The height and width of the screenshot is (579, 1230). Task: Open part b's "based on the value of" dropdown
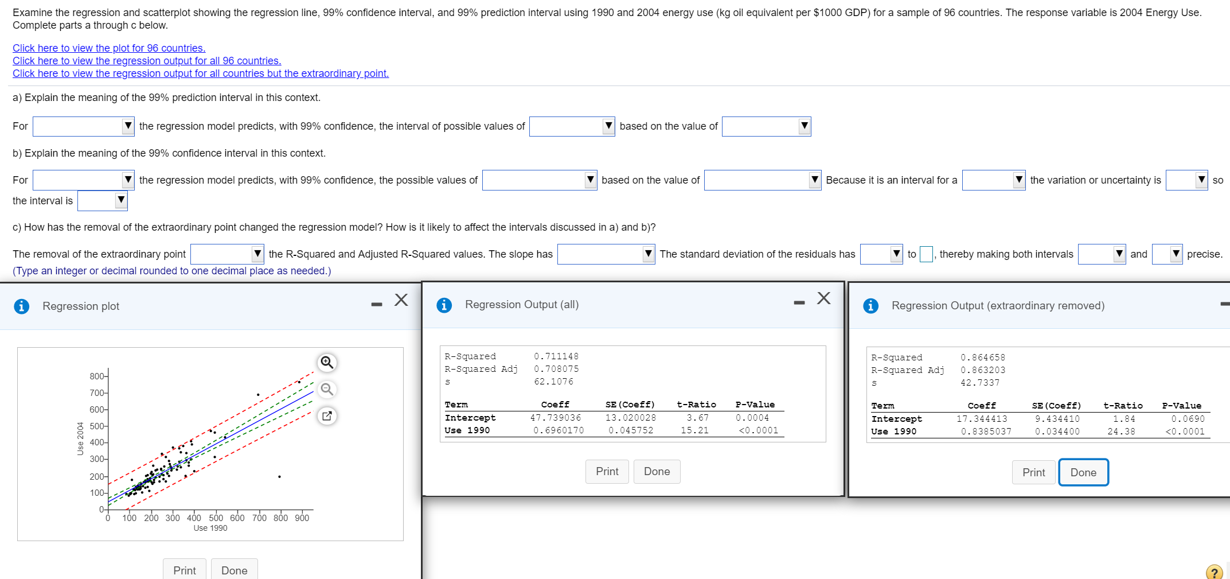(763, 180)
